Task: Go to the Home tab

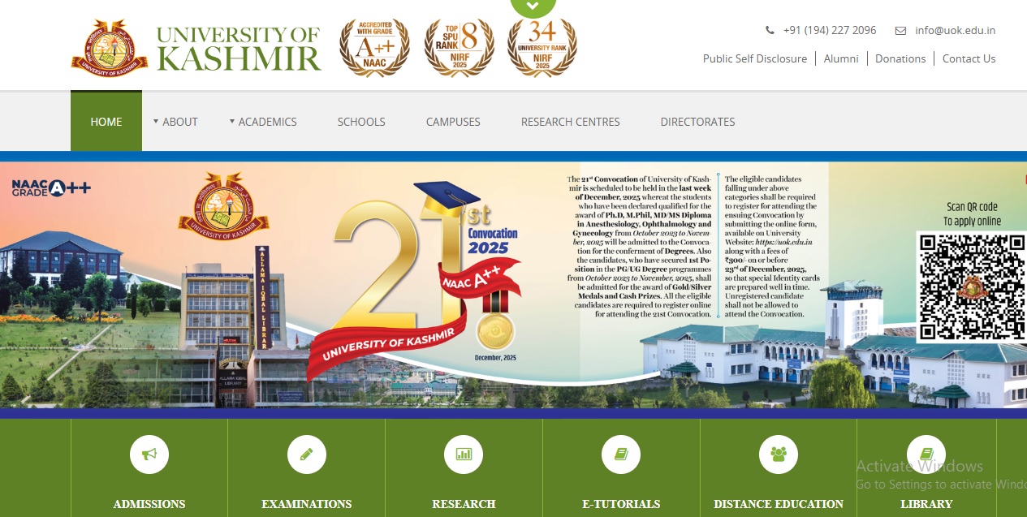Action: (x=106, y=122)
